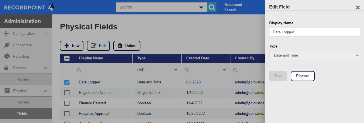This screenshot has width=364, height=123.
Task: Uncheck the Date Logged row checkbox
Action: 67,82
